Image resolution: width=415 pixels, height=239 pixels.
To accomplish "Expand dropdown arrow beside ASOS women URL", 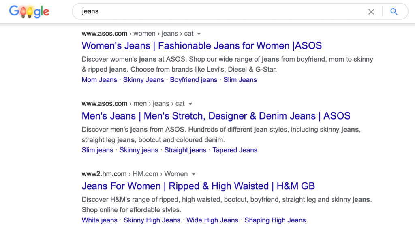I will pyautogui.click(x=199, y=34).
